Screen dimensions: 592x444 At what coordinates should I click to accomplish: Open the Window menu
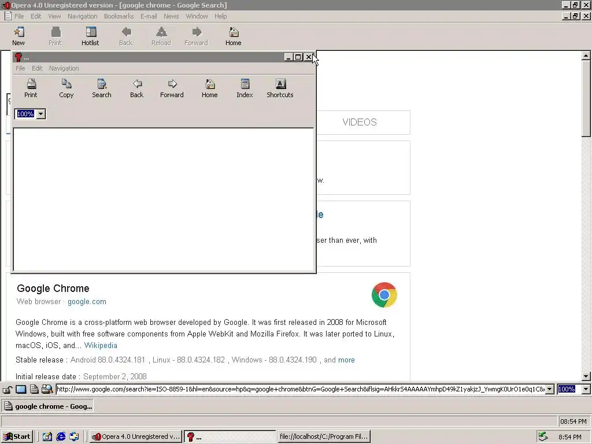(197, 16)
